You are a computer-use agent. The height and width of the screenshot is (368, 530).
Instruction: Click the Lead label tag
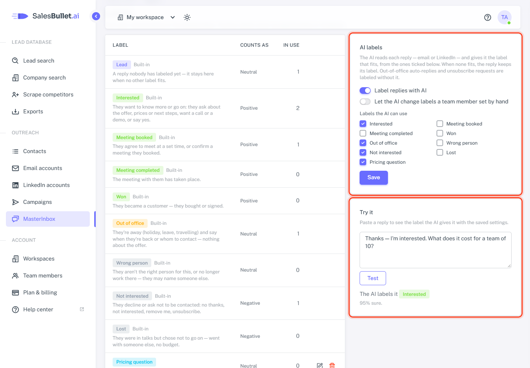click(x=121, y=64)
